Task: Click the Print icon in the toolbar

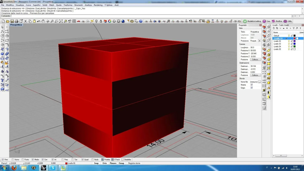Action: pyautogui.click(x=17, y=21)
